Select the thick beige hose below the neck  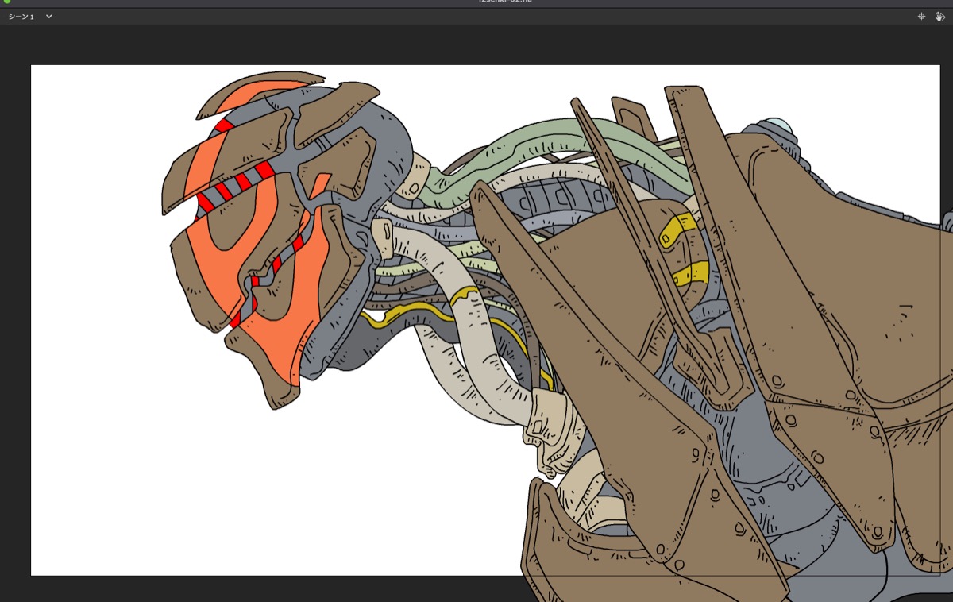[x=476, y=342]
